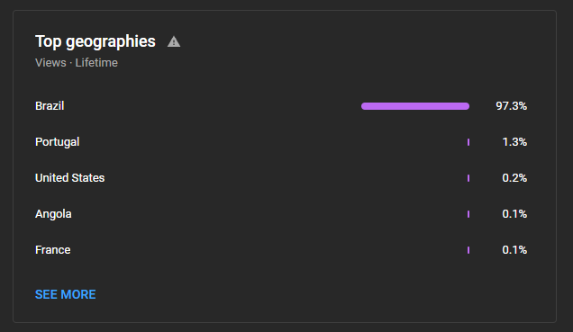Click the 1.3% value for Portugal
This screenshot has width=573, height=332.
pyautogui.click(x=514, y=142)
